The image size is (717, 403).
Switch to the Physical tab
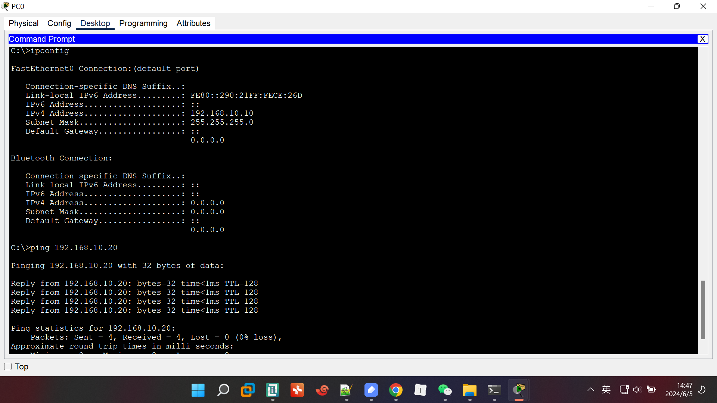click(x=24, y=23)
